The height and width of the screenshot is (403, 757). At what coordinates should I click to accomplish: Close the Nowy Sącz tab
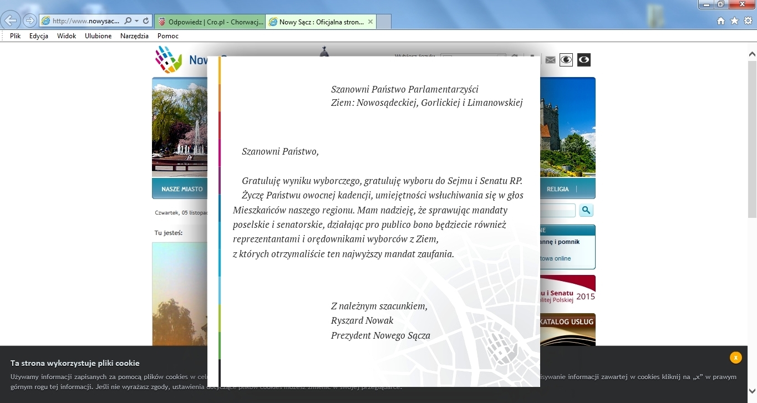pos(370,22)
